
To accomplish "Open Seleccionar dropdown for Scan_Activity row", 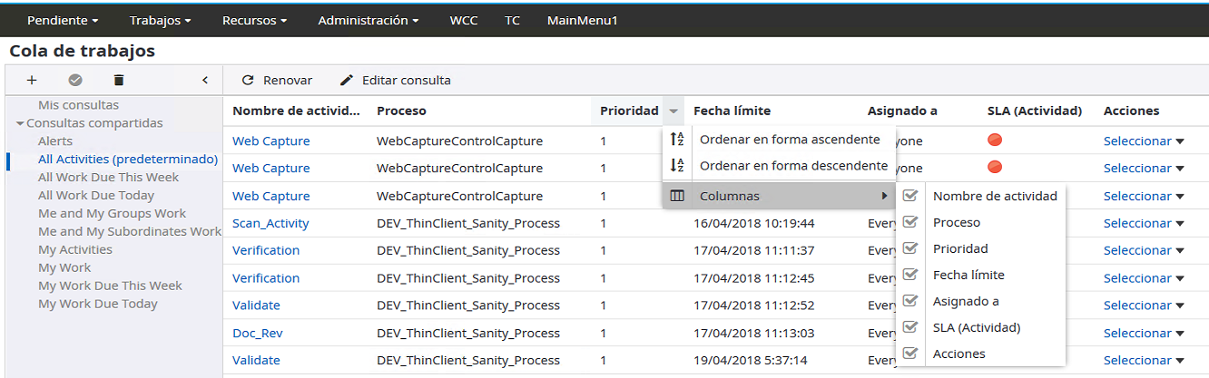I will point(1144,223).
